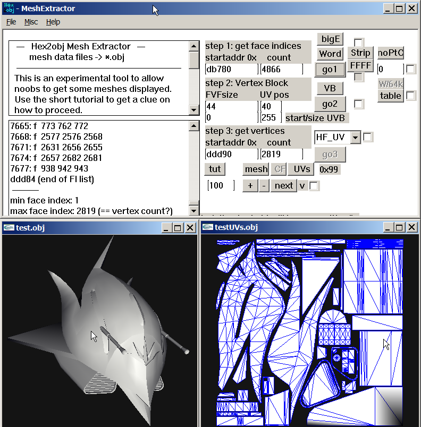Close the testUVs.obj viewer window
The width and height of the screenshot is (421, 427).
412,227
